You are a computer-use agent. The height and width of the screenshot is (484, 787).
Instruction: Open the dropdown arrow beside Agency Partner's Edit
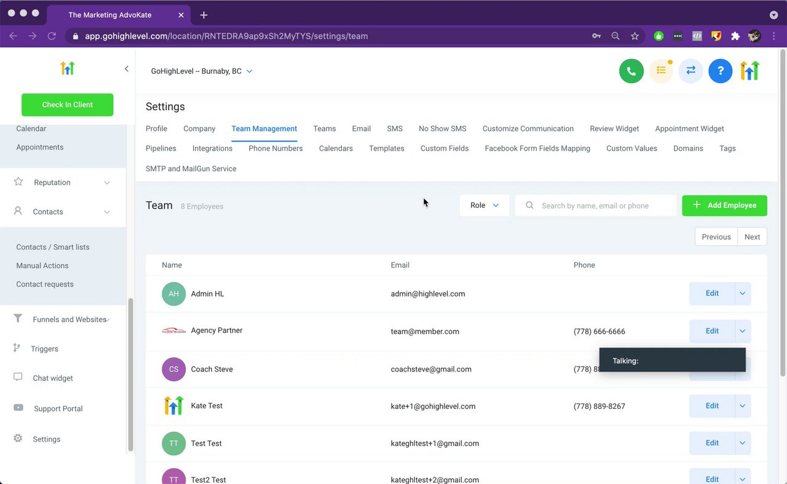(743, 331)
